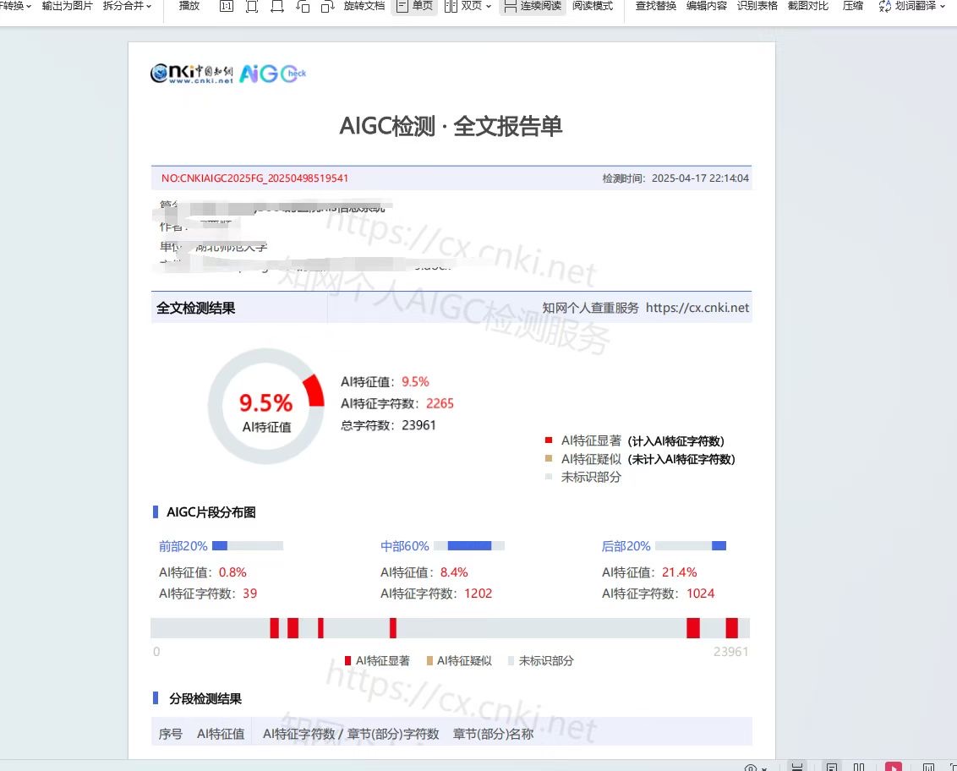This screenshot has height=771, width=957.
Task: Click the red play icon in the status bar
Action: [x=894, y=766]
